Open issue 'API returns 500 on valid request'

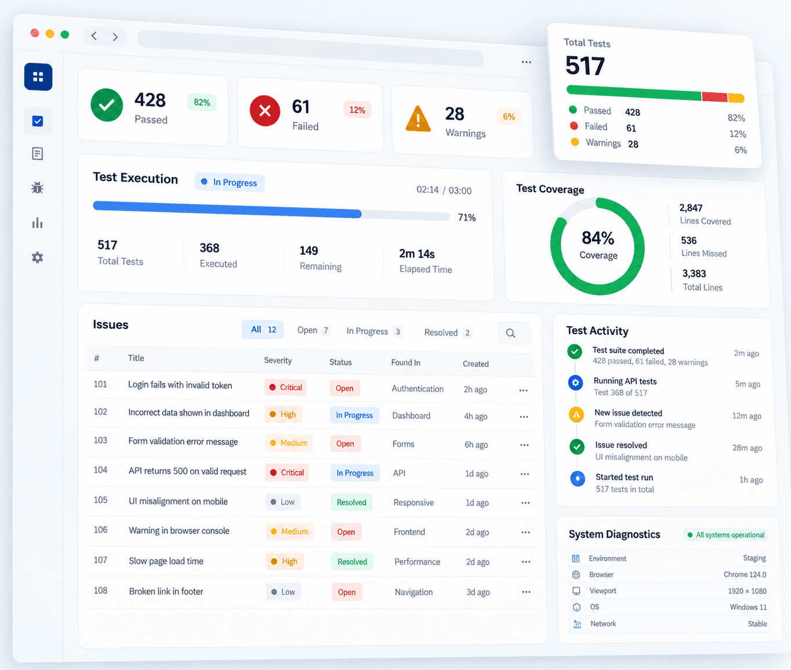coord(187,471)
